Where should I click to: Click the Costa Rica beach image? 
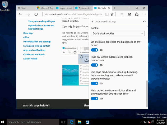[x=70, y=75]
